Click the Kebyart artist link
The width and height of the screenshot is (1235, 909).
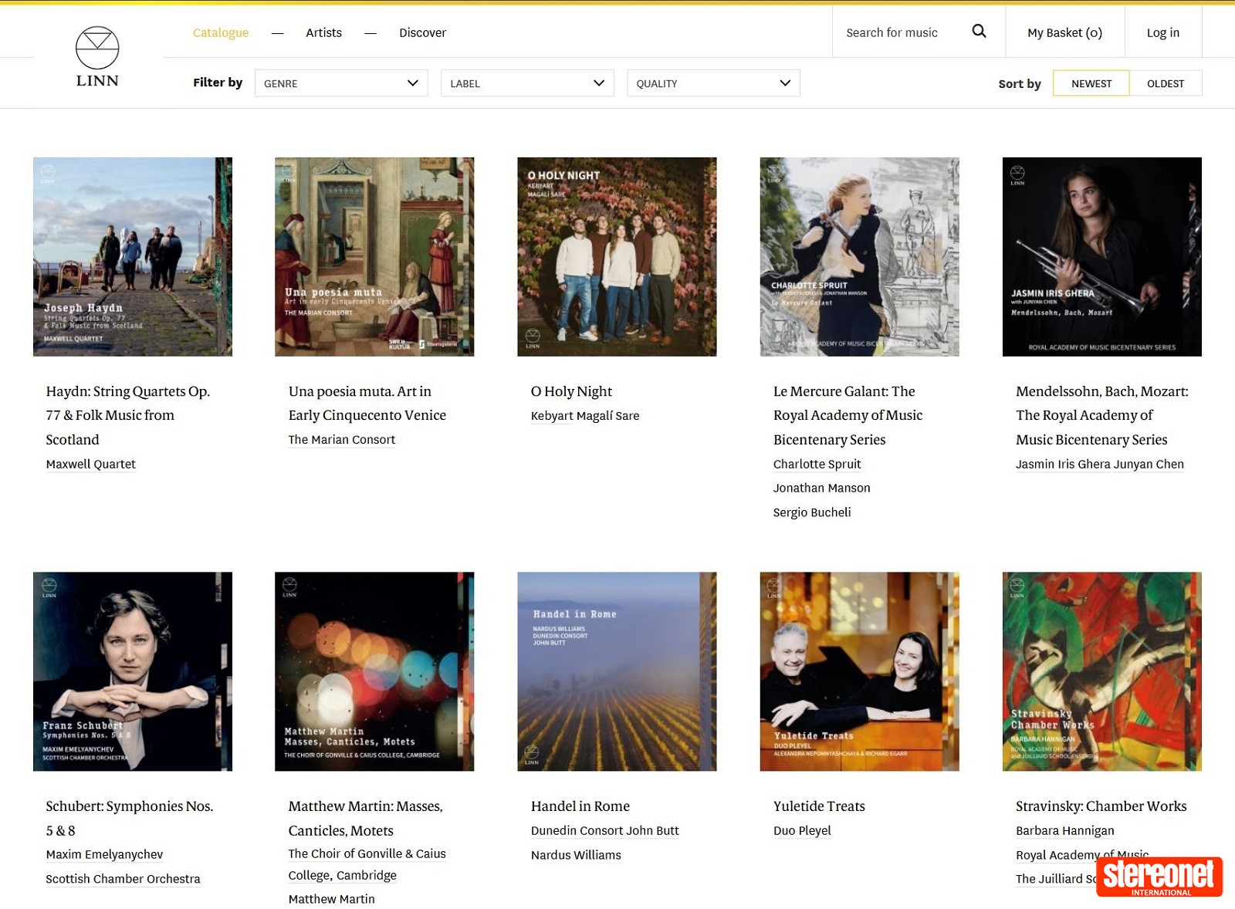(x=551, y=416)
